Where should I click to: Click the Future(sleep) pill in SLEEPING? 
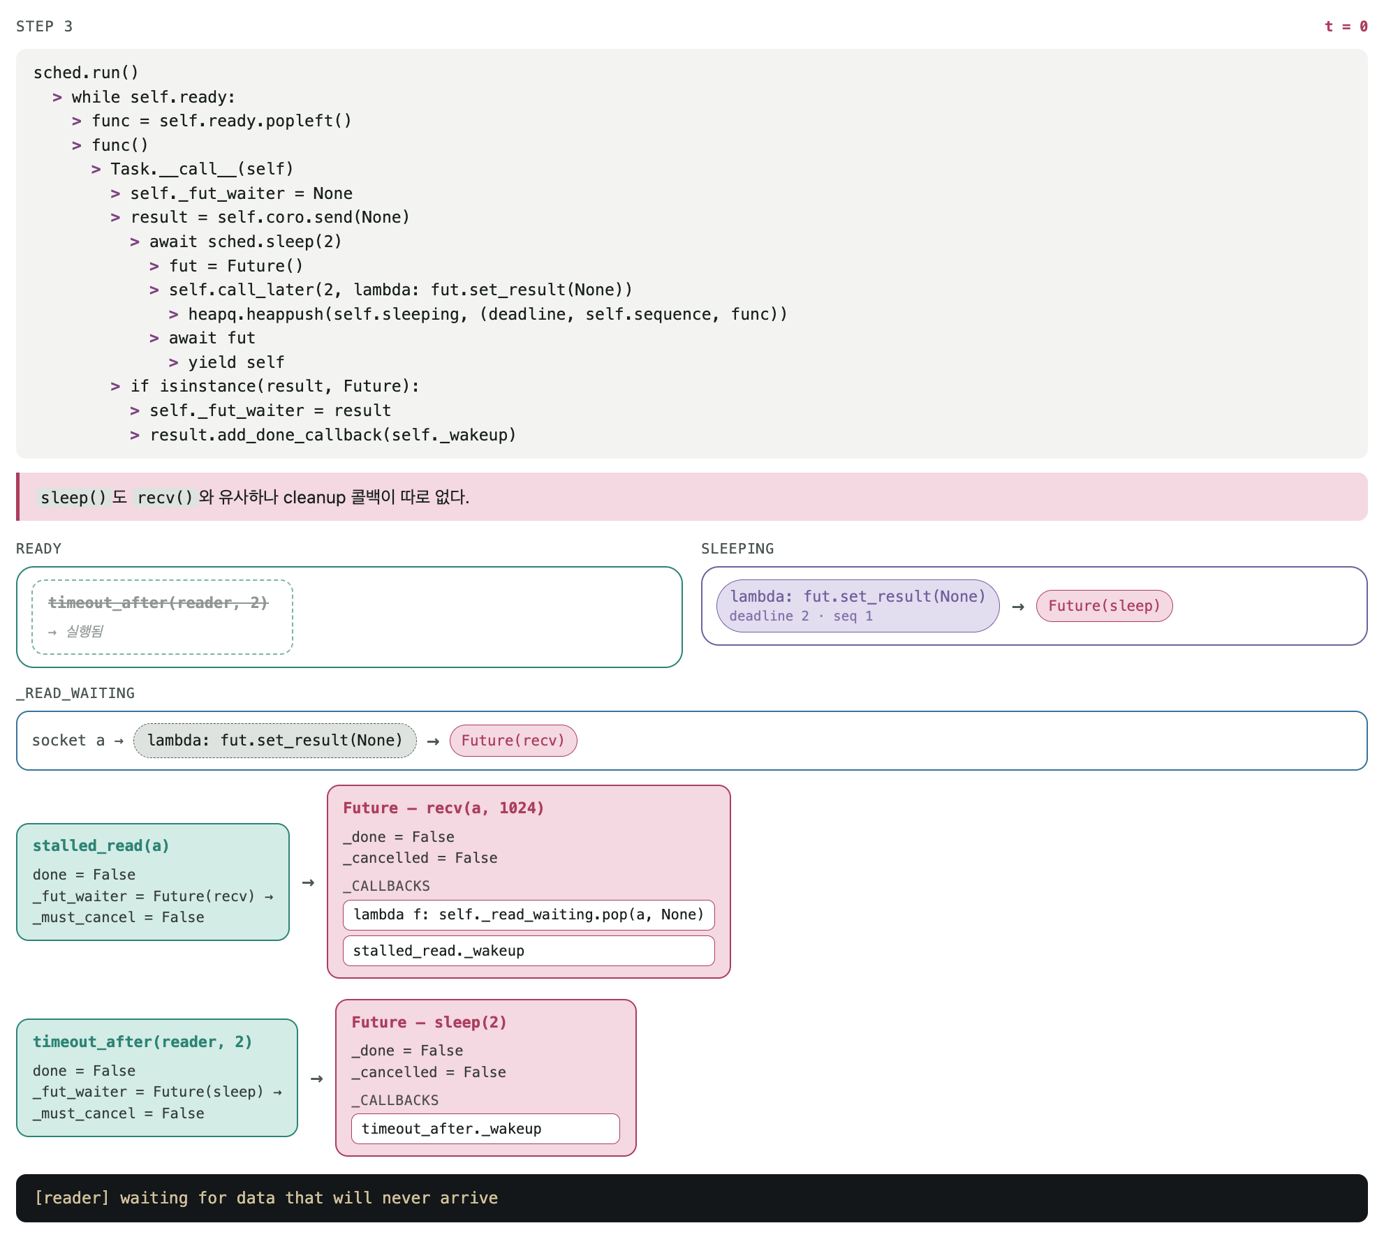click(1104, 606)
